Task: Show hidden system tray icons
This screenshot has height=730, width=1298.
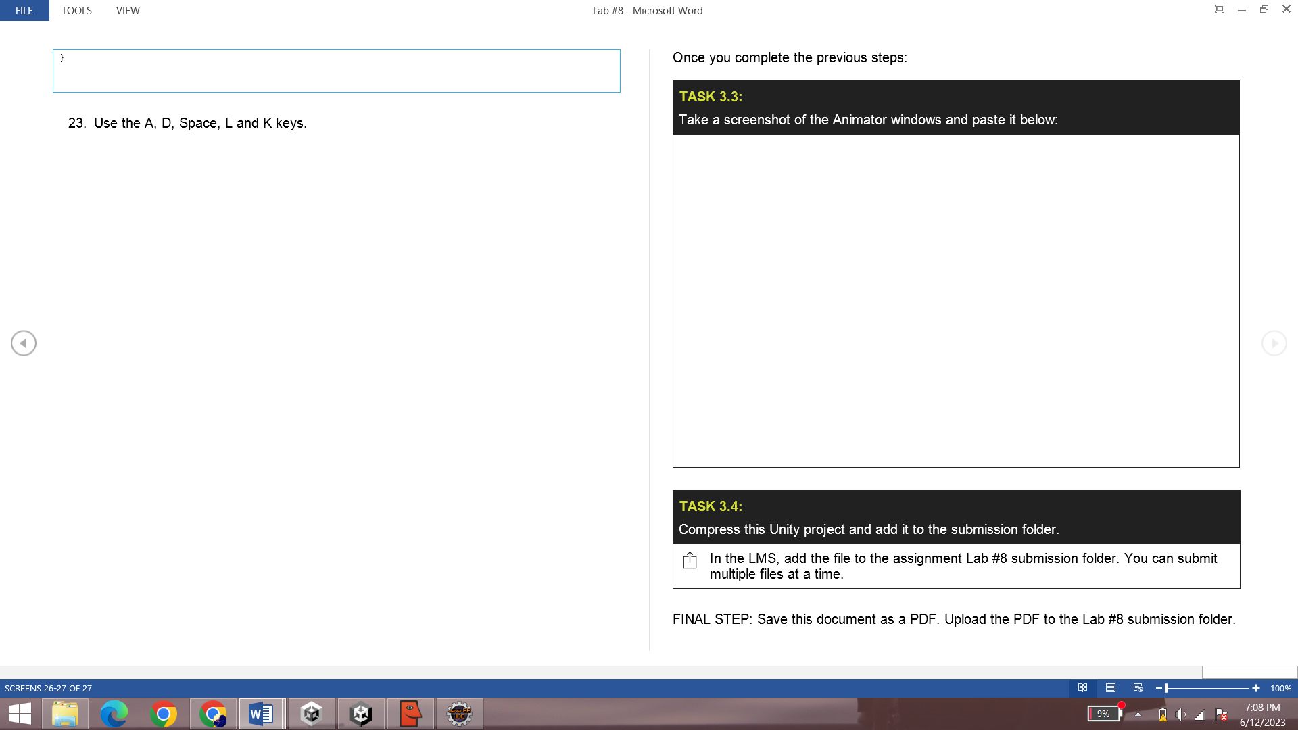Action: click(1138, 714)
